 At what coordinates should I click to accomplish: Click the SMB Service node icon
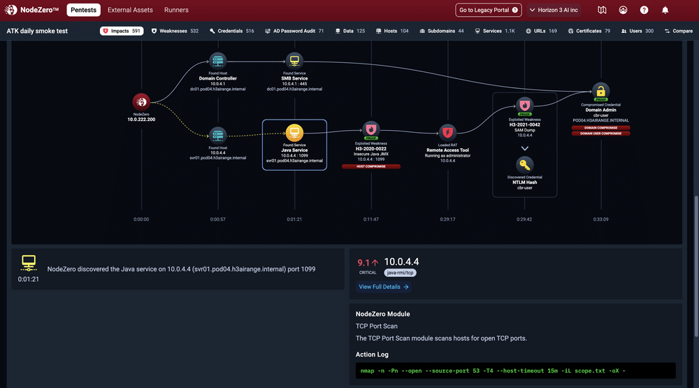[294, 61]
